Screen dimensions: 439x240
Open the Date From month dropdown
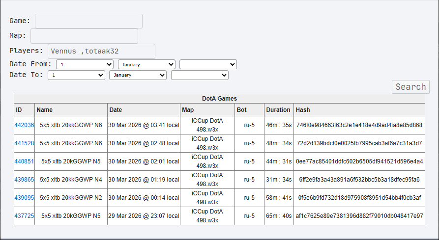146,64
